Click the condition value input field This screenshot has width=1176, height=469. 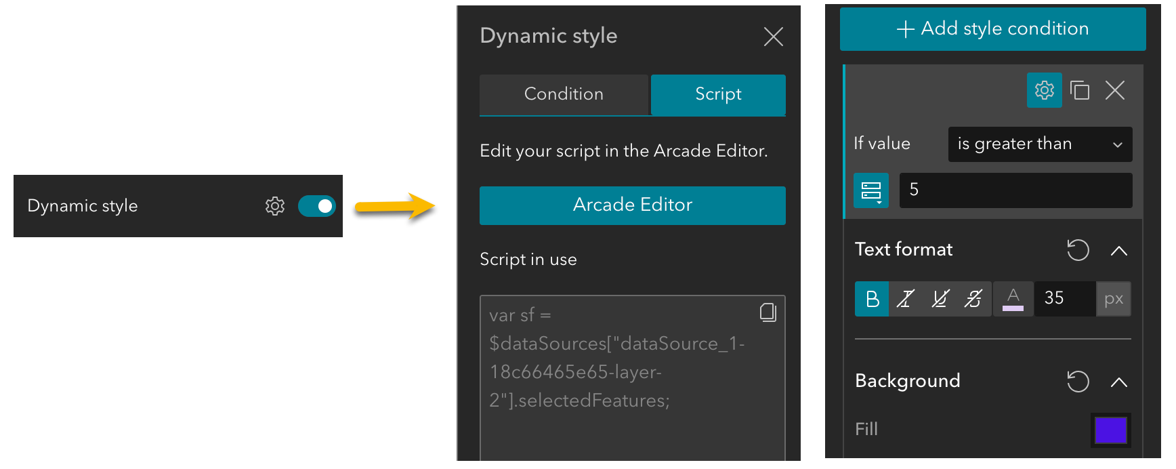pos(1015,190)
